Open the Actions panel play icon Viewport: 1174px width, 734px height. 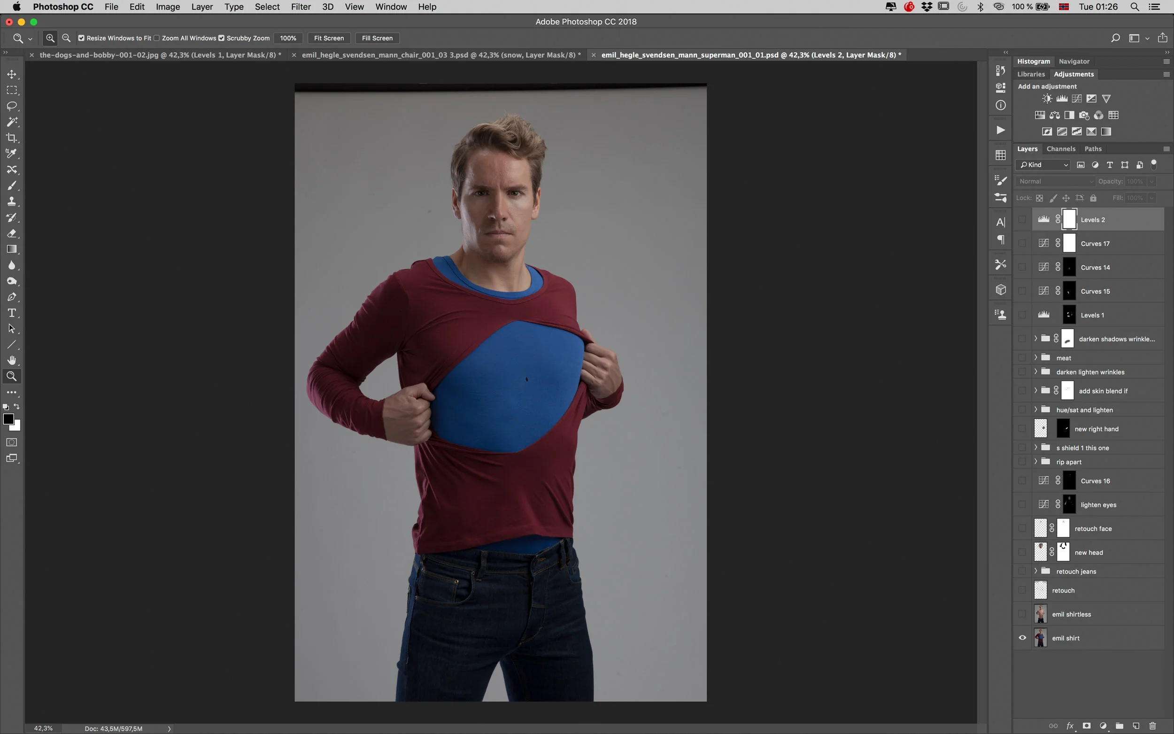tap(1000, 130)
